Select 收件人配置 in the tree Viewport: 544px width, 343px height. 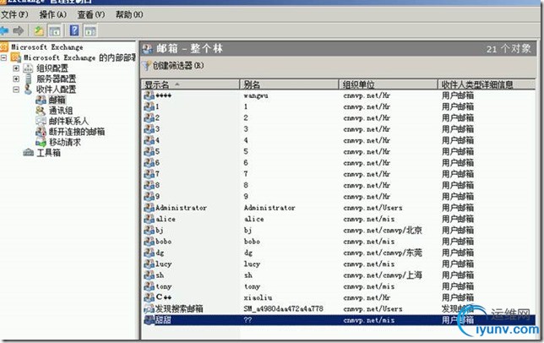pos(56,90)
